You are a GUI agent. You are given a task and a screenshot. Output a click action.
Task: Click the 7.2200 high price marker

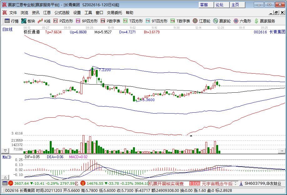point(105,70)
